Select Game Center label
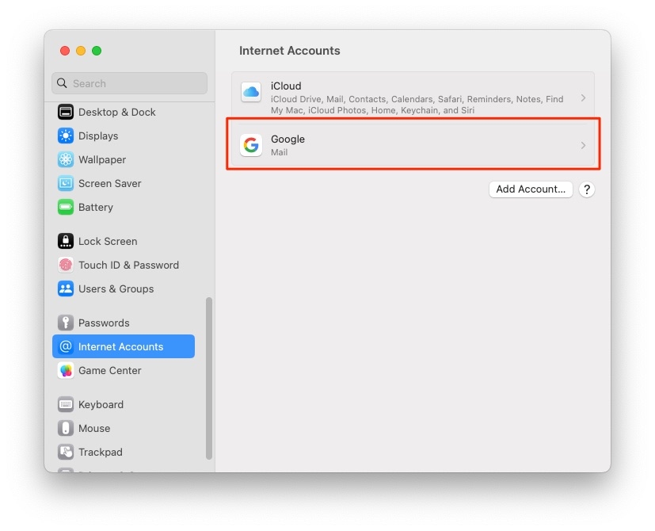The image size is (655, 531). pos(110,370)
